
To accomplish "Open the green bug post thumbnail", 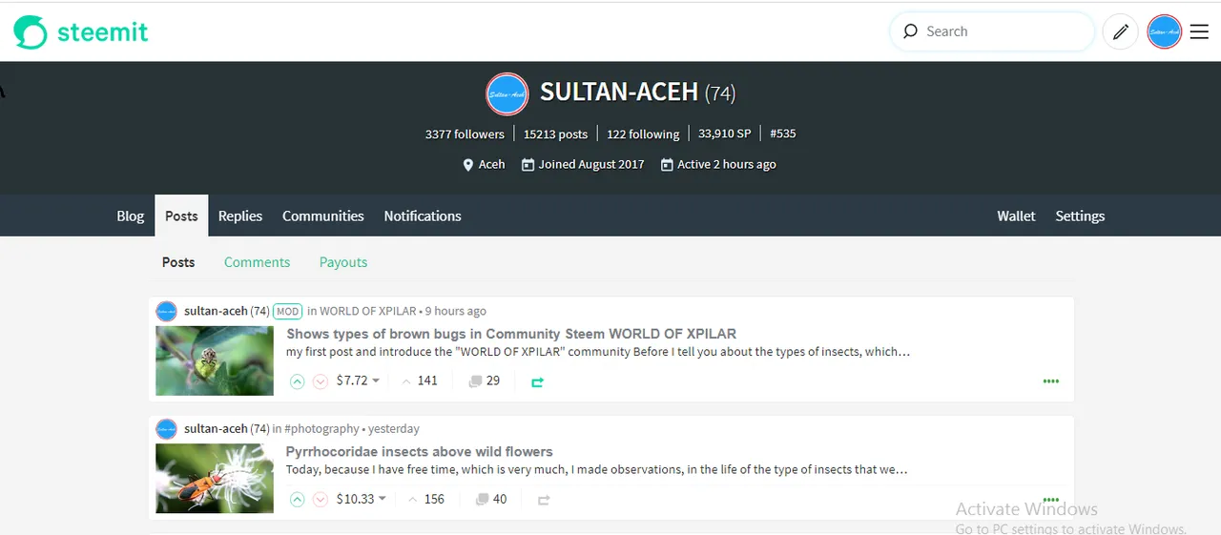I will click(215, 360).
